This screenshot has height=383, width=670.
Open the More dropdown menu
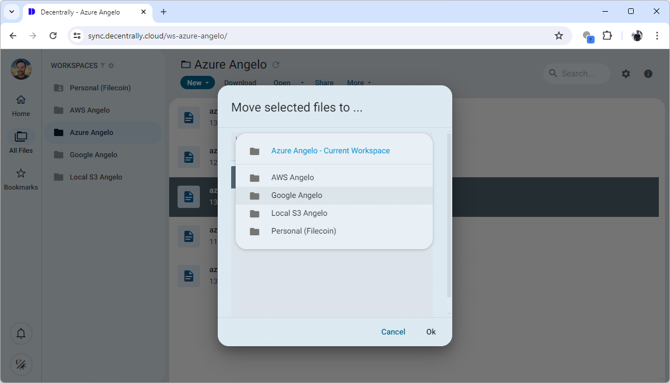click(x=358, y=83)
